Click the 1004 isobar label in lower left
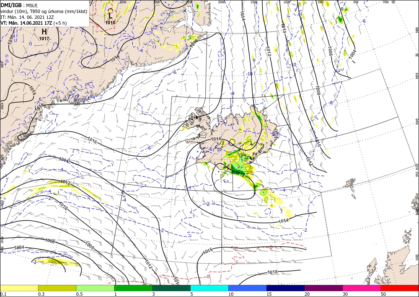Screen dimensions: 419x297 19,248
